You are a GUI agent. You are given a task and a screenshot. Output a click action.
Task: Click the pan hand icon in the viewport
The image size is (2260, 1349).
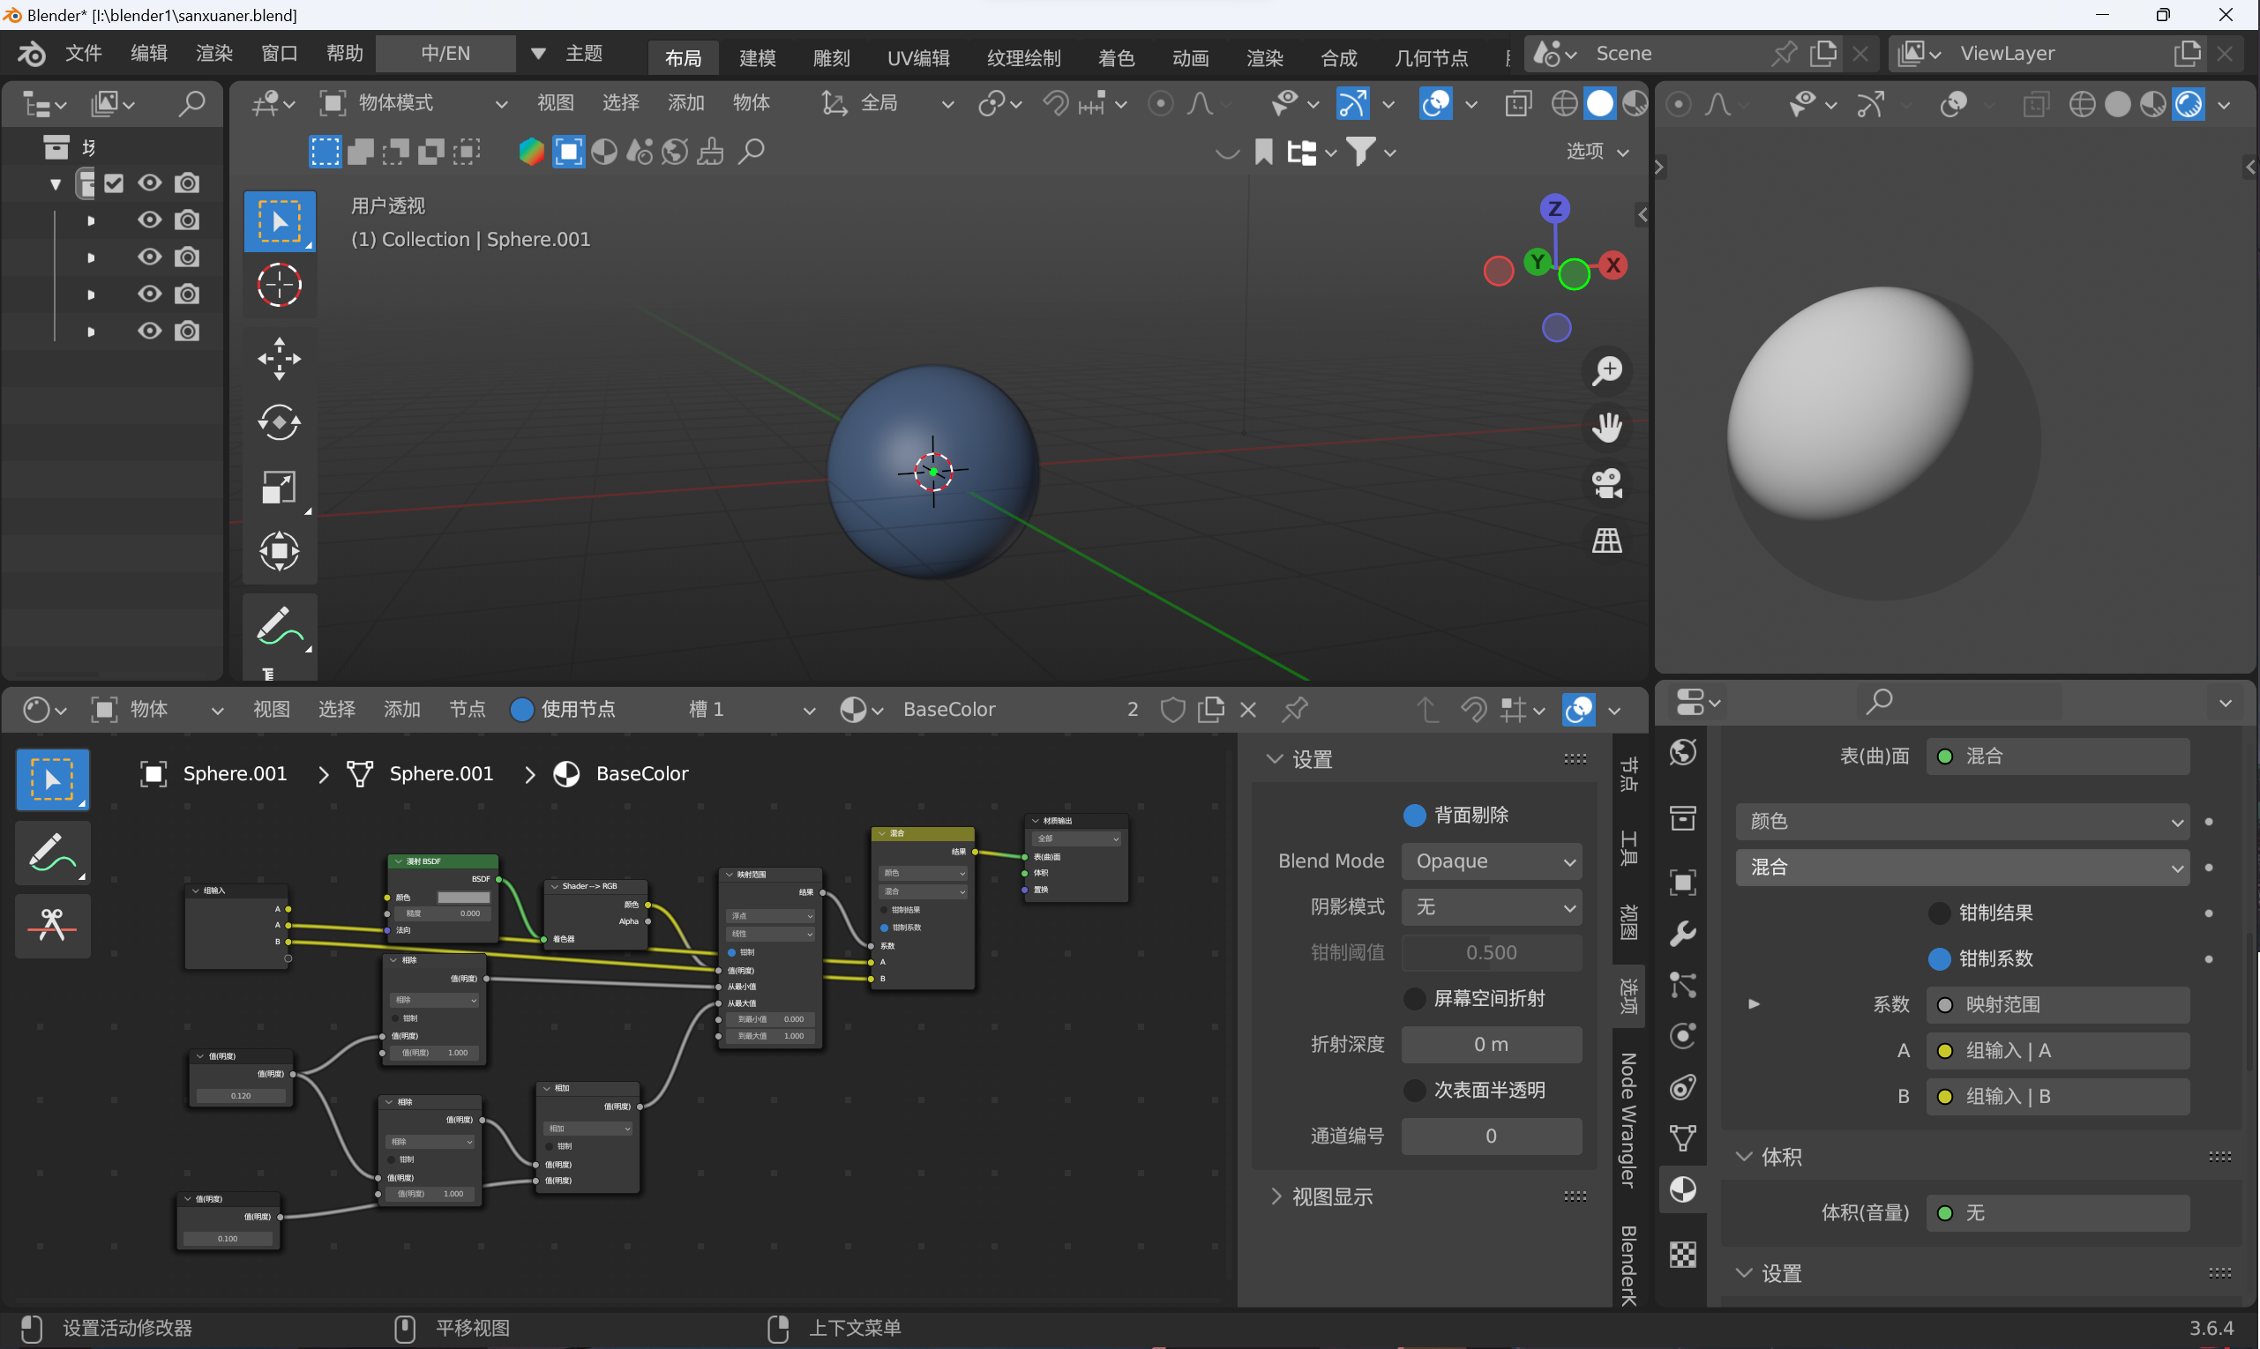click(x=1607, y=428)
